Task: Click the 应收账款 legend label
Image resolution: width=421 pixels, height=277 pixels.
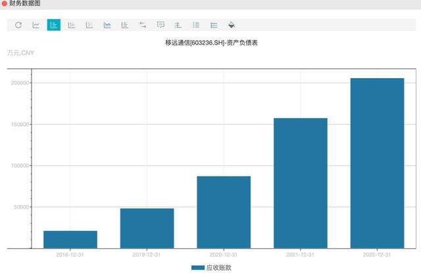Action: [218, 268]
